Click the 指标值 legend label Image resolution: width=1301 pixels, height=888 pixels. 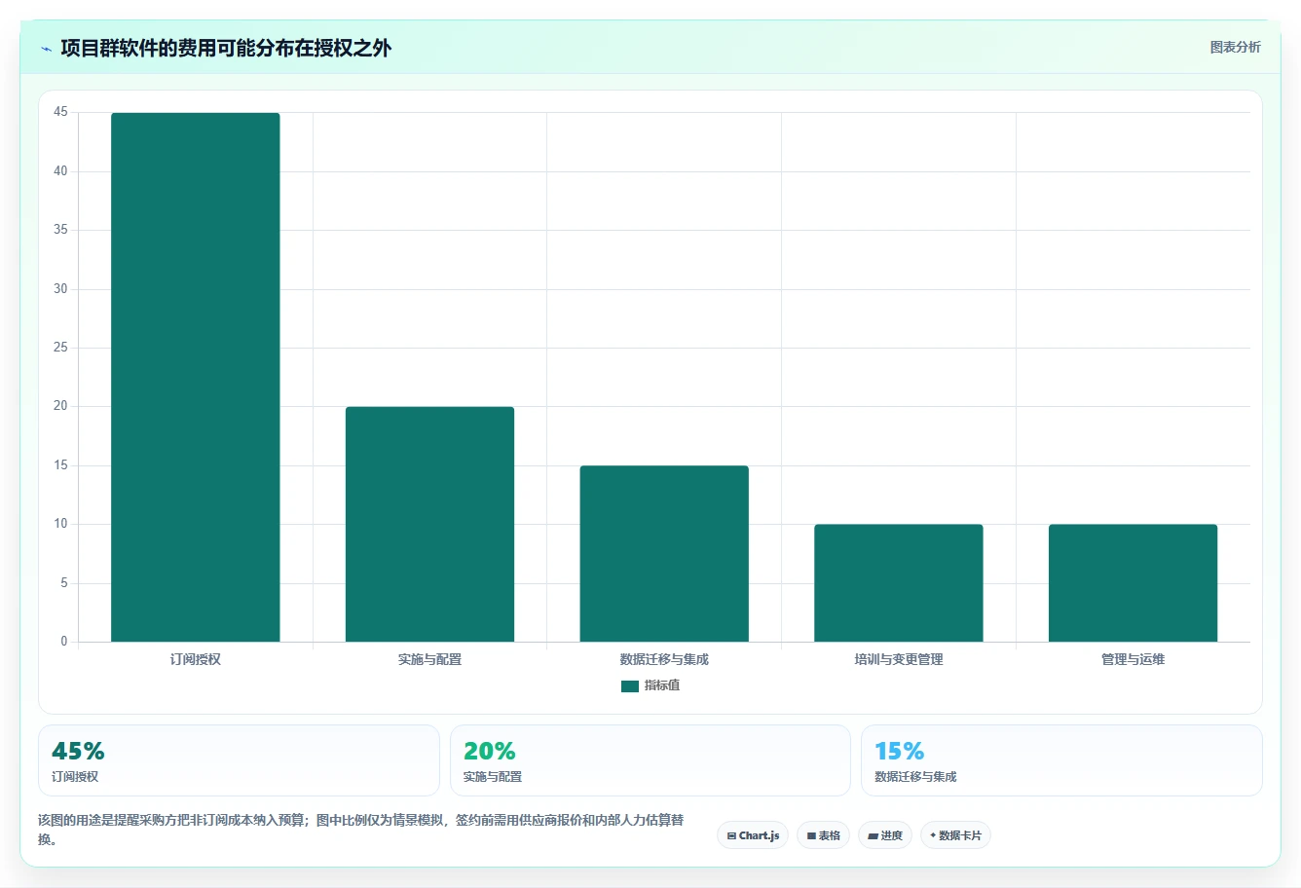coord(662,685)
